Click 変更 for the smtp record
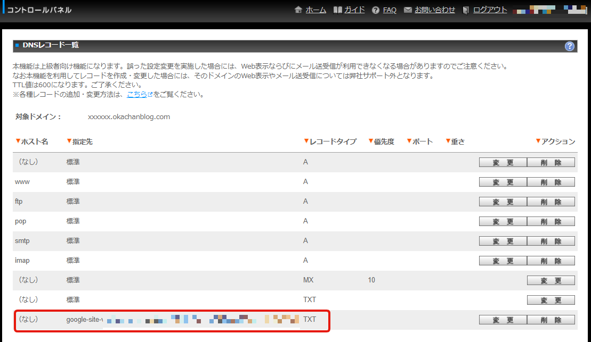Viewport: 591px width, 342px height. tap(503, 241)
